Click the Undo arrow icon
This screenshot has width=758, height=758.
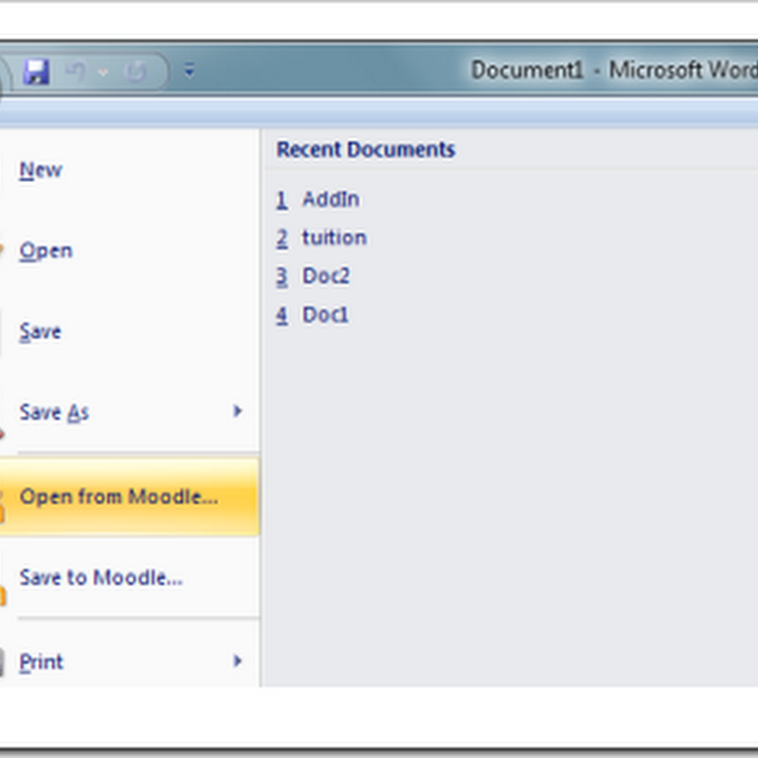76,72
